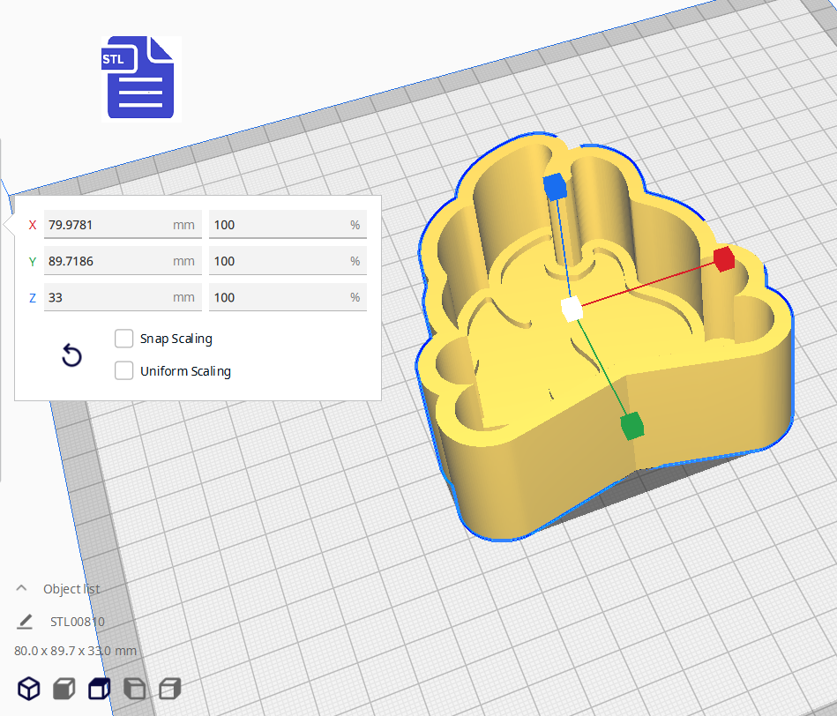
Task: Click the red X-axis scale handle
Action: pyautogui.click(x=723, y=259)
